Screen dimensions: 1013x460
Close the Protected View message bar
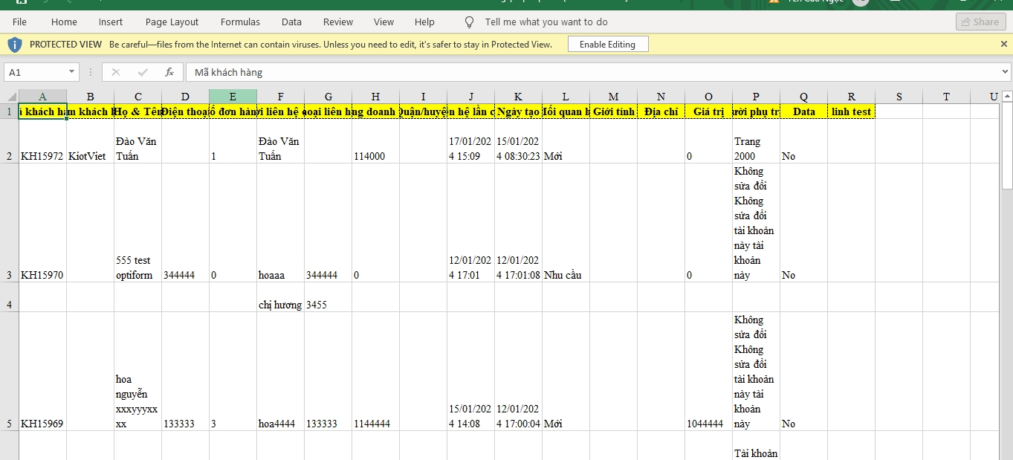(x=1004, y=45)
